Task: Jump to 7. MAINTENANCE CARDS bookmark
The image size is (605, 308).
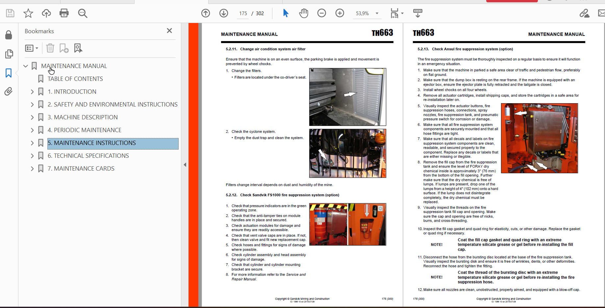Action: (x=81, y=169)
